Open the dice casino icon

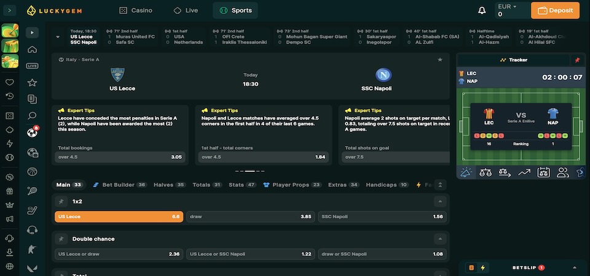(10, 116)
